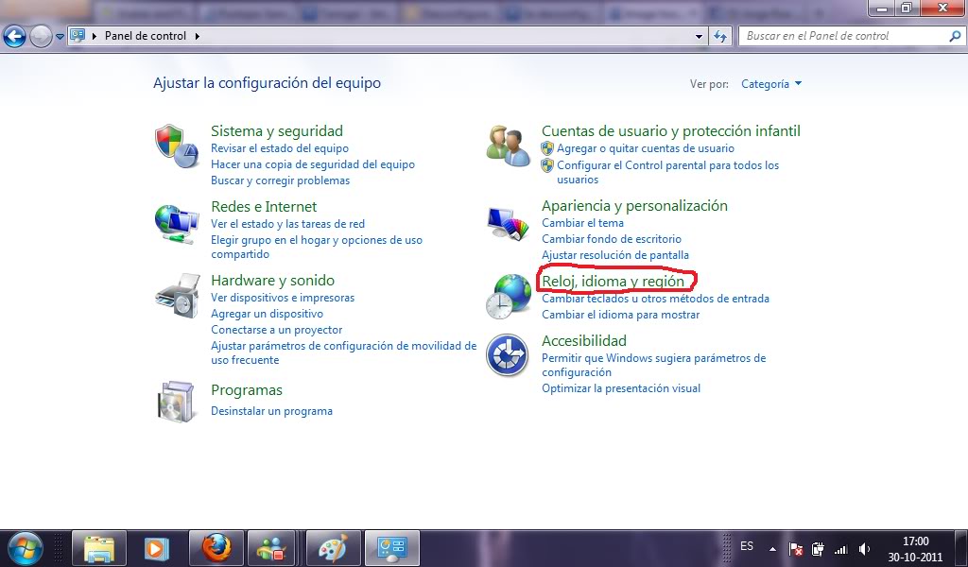Expand the arrow before Panel de control breadcrumb
968x567 pixels.
95,36
